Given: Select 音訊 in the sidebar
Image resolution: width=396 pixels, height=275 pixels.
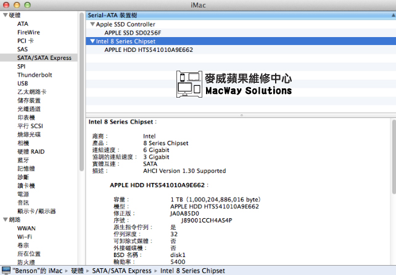Looking at the screenshot, I should tap(23, 203).
